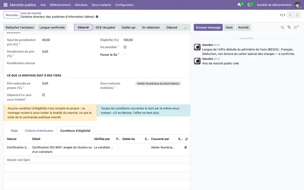Click OdooBot avatar on language deduction message
Screen dimensions: 304x190
coord(197,47)
